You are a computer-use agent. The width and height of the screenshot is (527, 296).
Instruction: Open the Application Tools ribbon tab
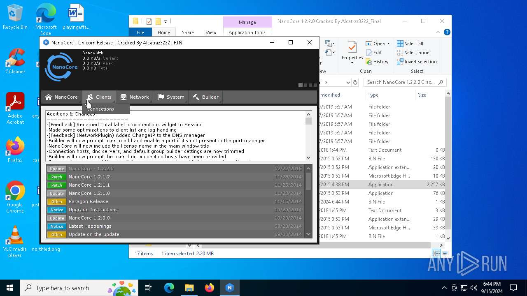pos(247,32)
